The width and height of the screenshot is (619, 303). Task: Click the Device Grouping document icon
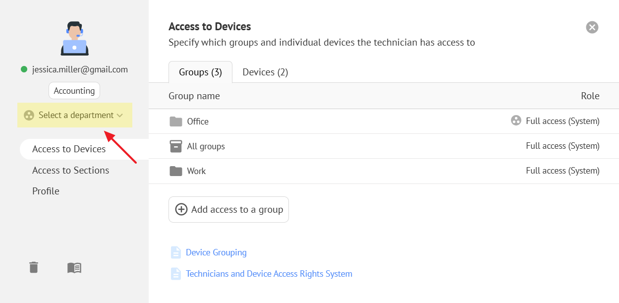click(175, 252)
